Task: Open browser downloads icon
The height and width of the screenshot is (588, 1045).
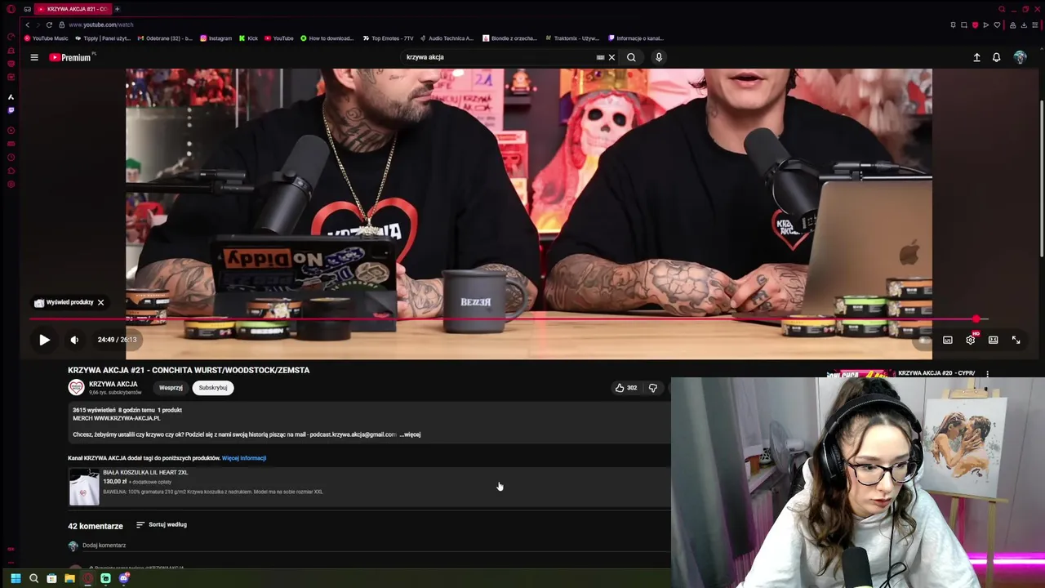Action: point(1024,25)
